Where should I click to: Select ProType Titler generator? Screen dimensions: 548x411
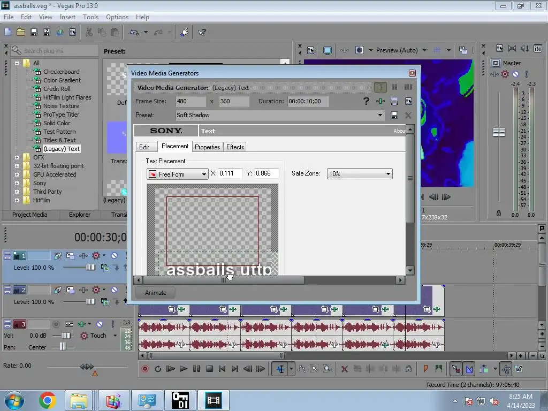tap(61, 115)
